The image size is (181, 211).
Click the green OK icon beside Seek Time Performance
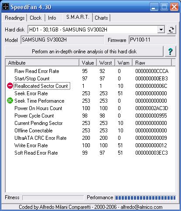[10, 100]
